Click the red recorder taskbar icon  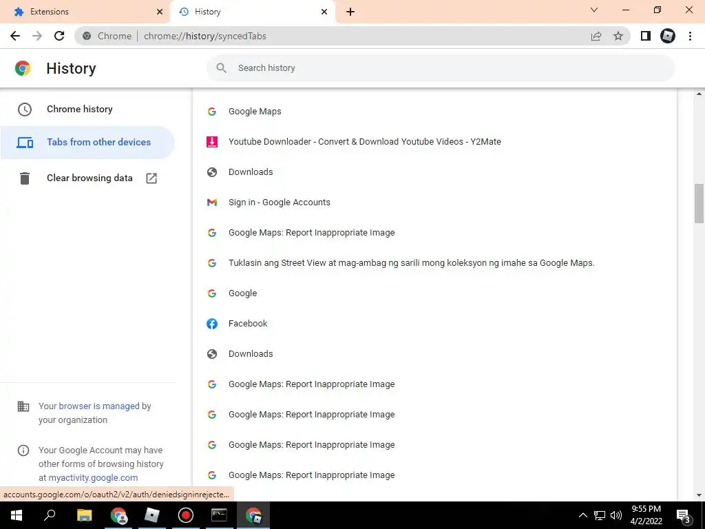(x=185, y=515)
